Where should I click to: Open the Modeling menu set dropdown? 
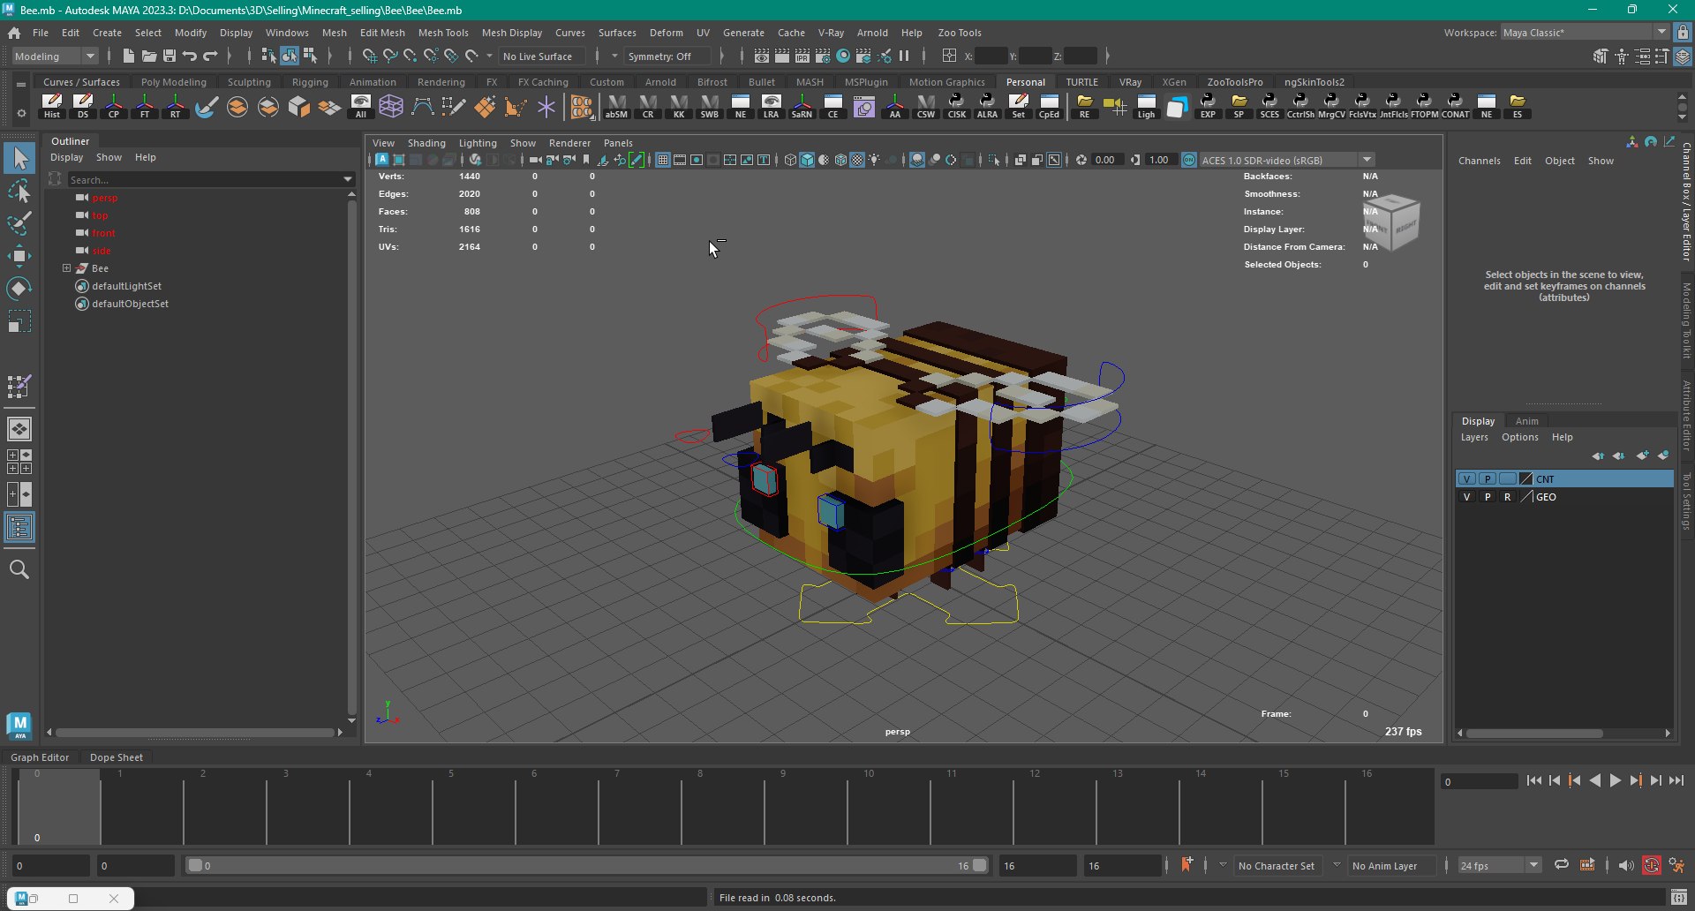pyautogui.click(x=56, y=56)
